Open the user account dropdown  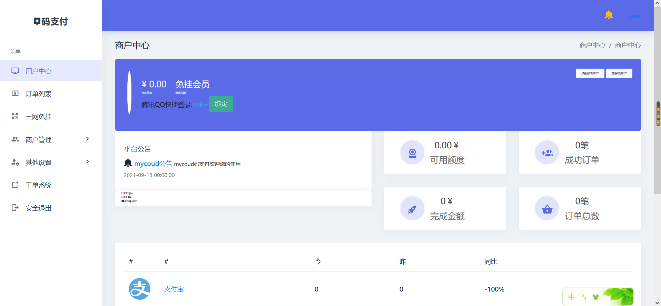(634, 16)
